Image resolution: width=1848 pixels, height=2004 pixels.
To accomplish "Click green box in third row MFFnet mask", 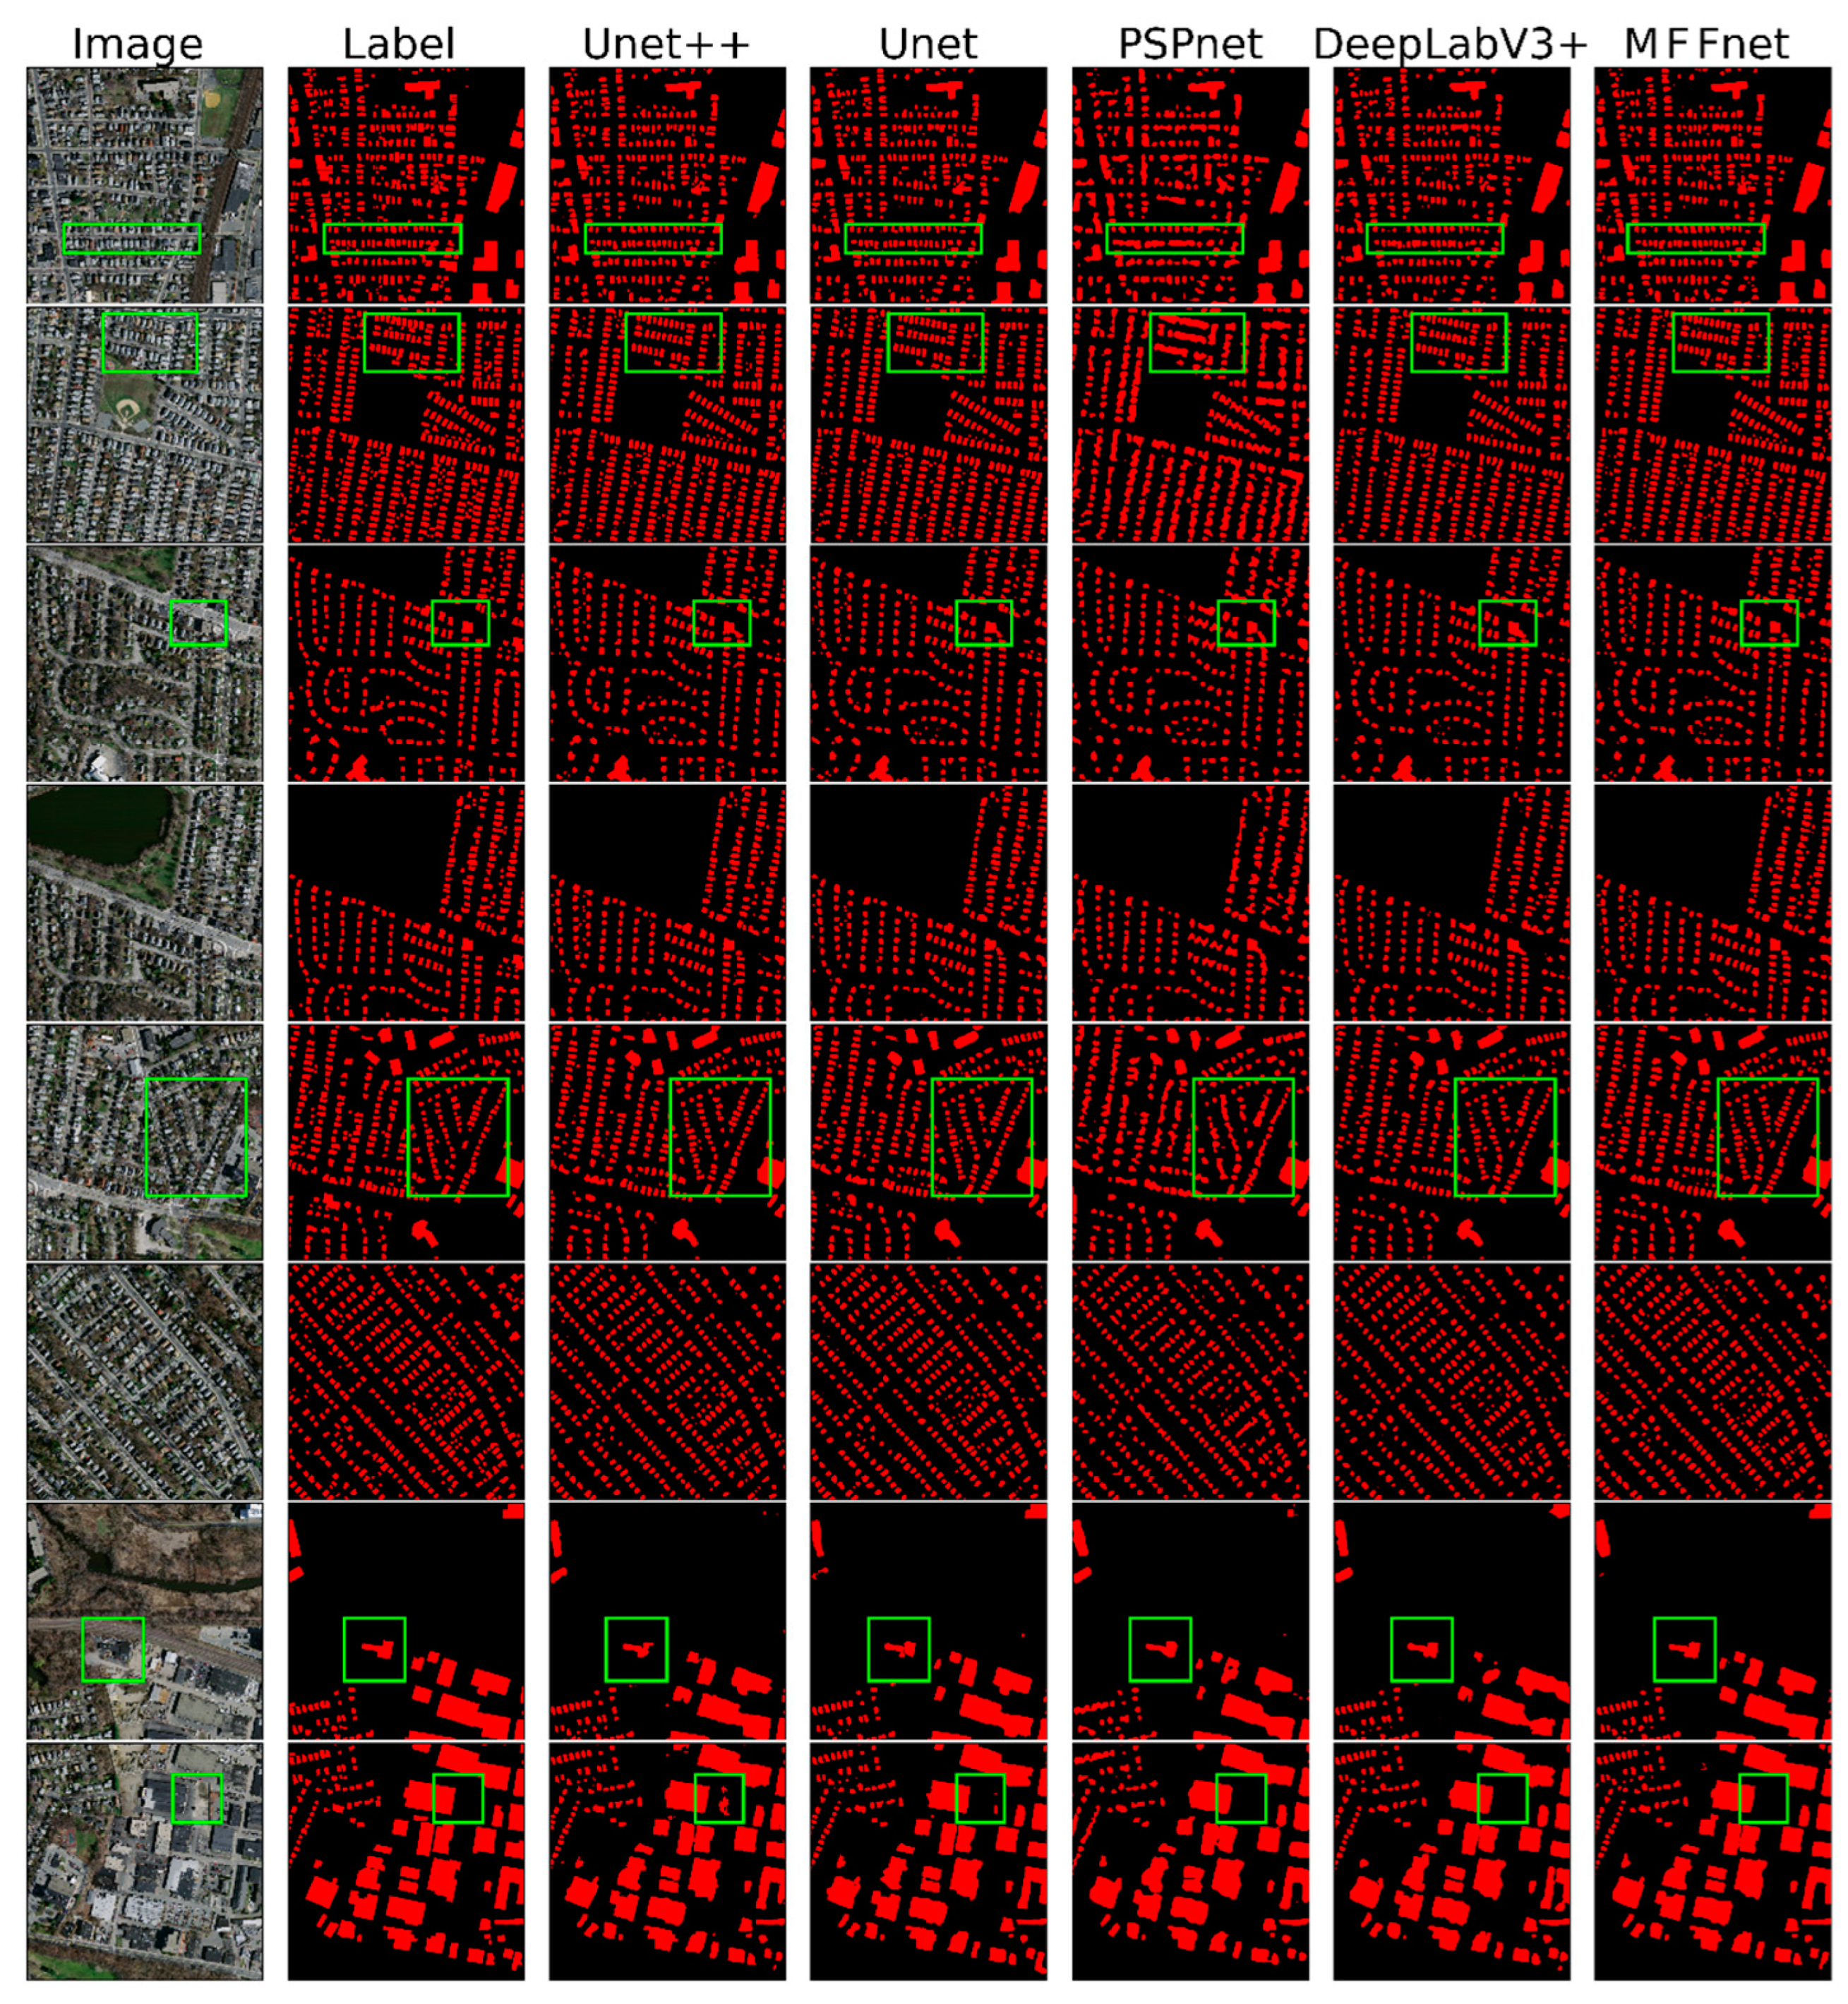I will coord(1769,623).
